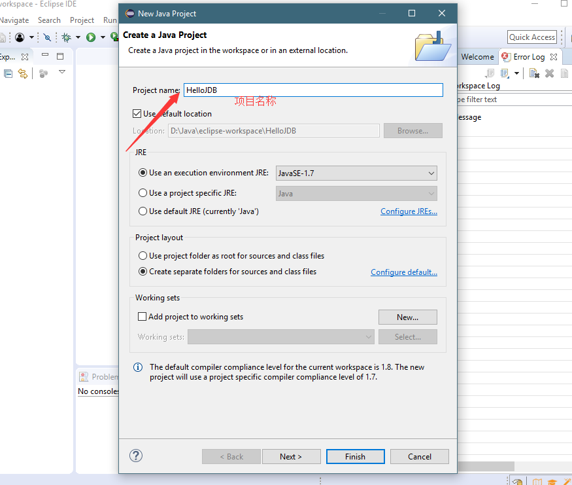Click the run-with-coverage icon beside the Run dropdown
This screenshot has height=485, width=572.
(114, 37)
